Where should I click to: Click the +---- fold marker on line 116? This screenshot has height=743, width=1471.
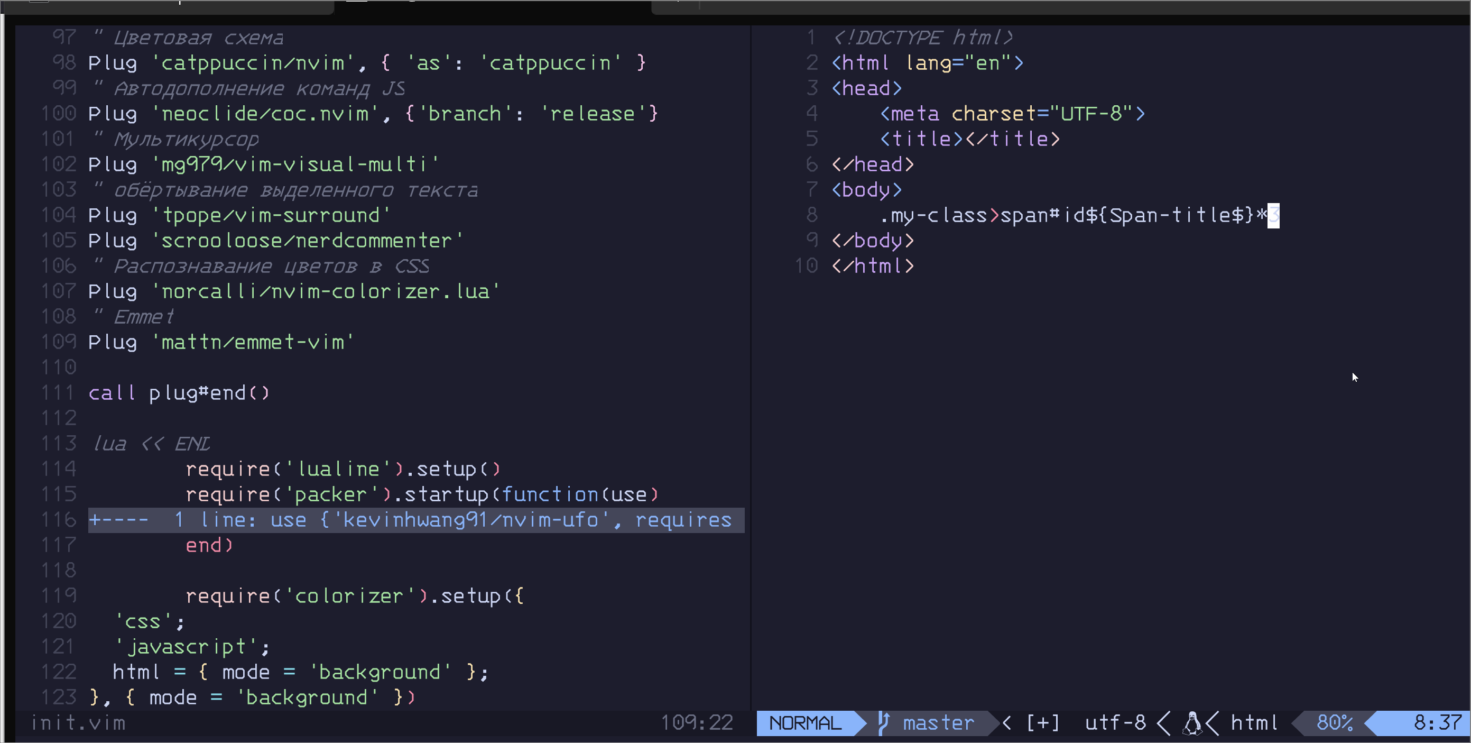pos(119,520)
